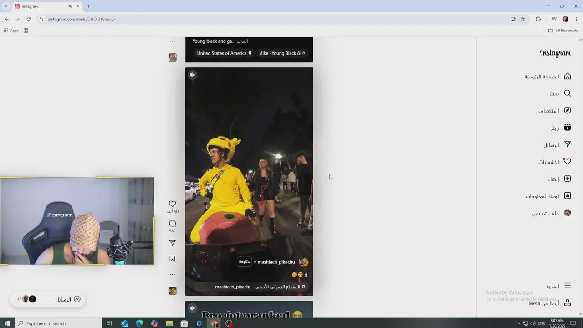Image resolution: width=583 pixels, height=328 pixels.
Task: Open mashiach_pikachu profile picture on reel
Action: point(303,262)
